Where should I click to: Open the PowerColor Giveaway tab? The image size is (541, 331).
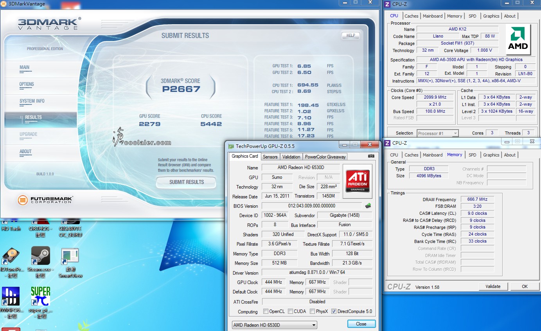325,157
